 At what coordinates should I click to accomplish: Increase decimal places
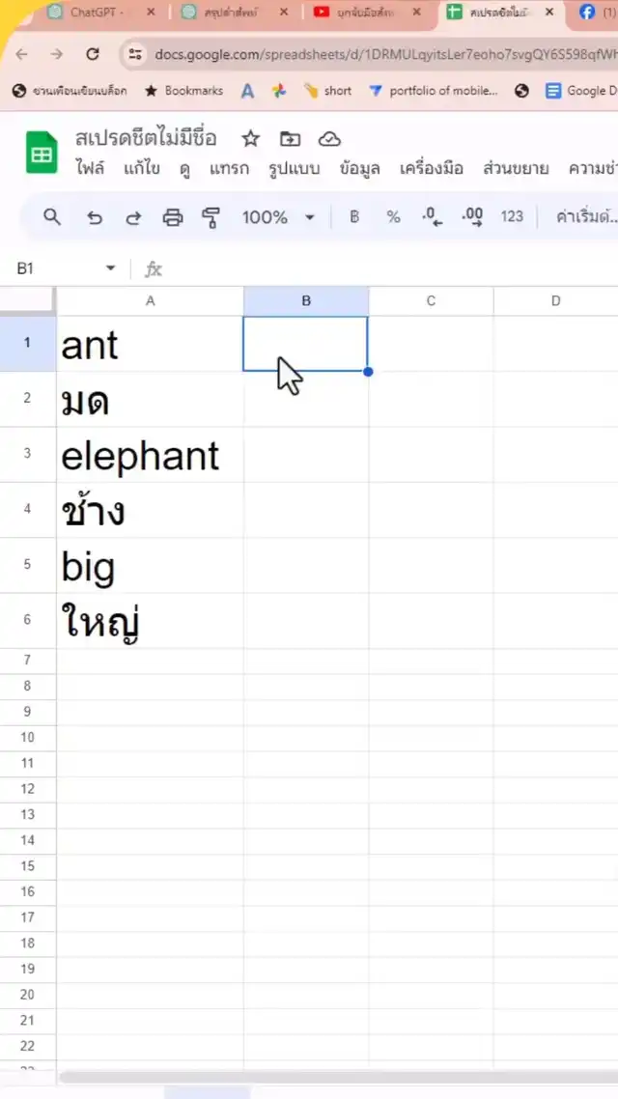point(472,217)
